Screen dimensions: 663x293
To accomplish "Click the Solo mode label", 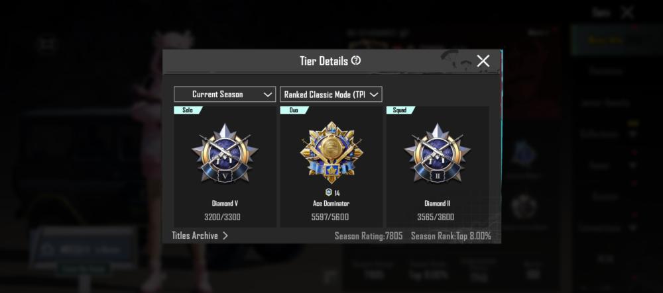I will pyautogui.click(x=188, y=110).
